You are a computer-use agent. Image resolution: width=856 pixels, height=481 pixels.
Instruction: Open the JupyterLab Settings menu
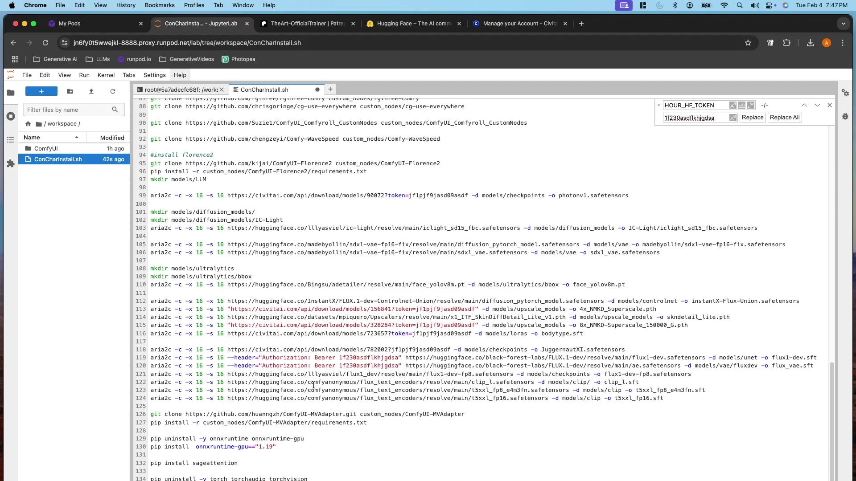[x=155, y=75]
